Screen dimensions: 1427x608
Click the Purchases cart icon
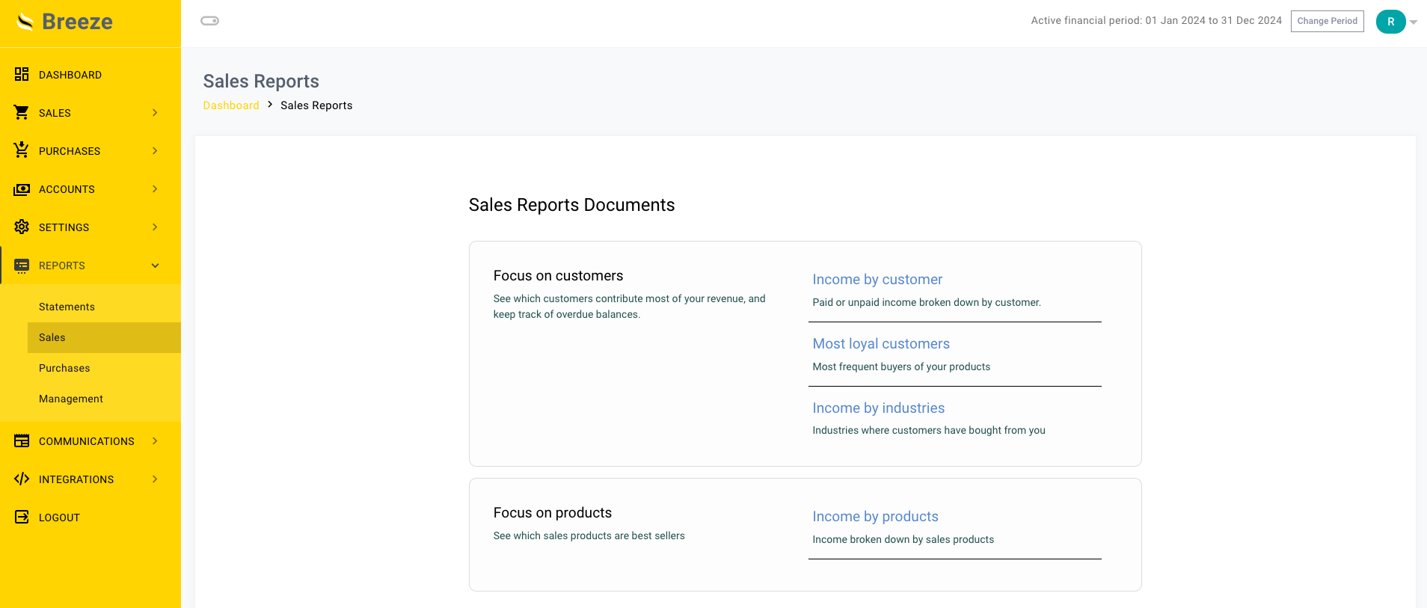tap(22, 150)
